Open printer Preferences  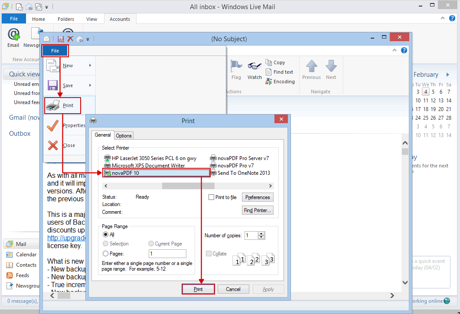click(258, 197)
